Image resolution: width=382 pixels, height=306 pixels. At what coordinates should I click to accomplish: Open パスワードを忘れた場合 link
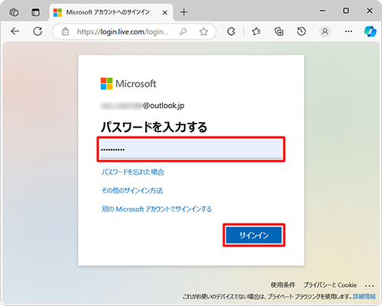pos(133,172)
